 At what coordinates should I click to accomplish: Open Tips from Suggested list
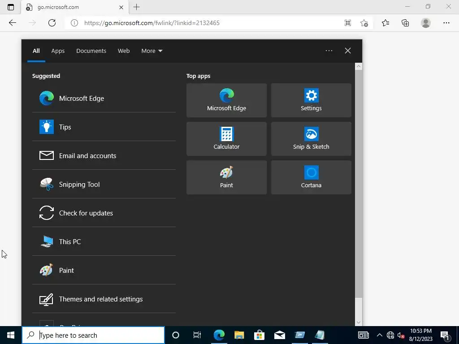pyautogui.click(x=104, y=127)
